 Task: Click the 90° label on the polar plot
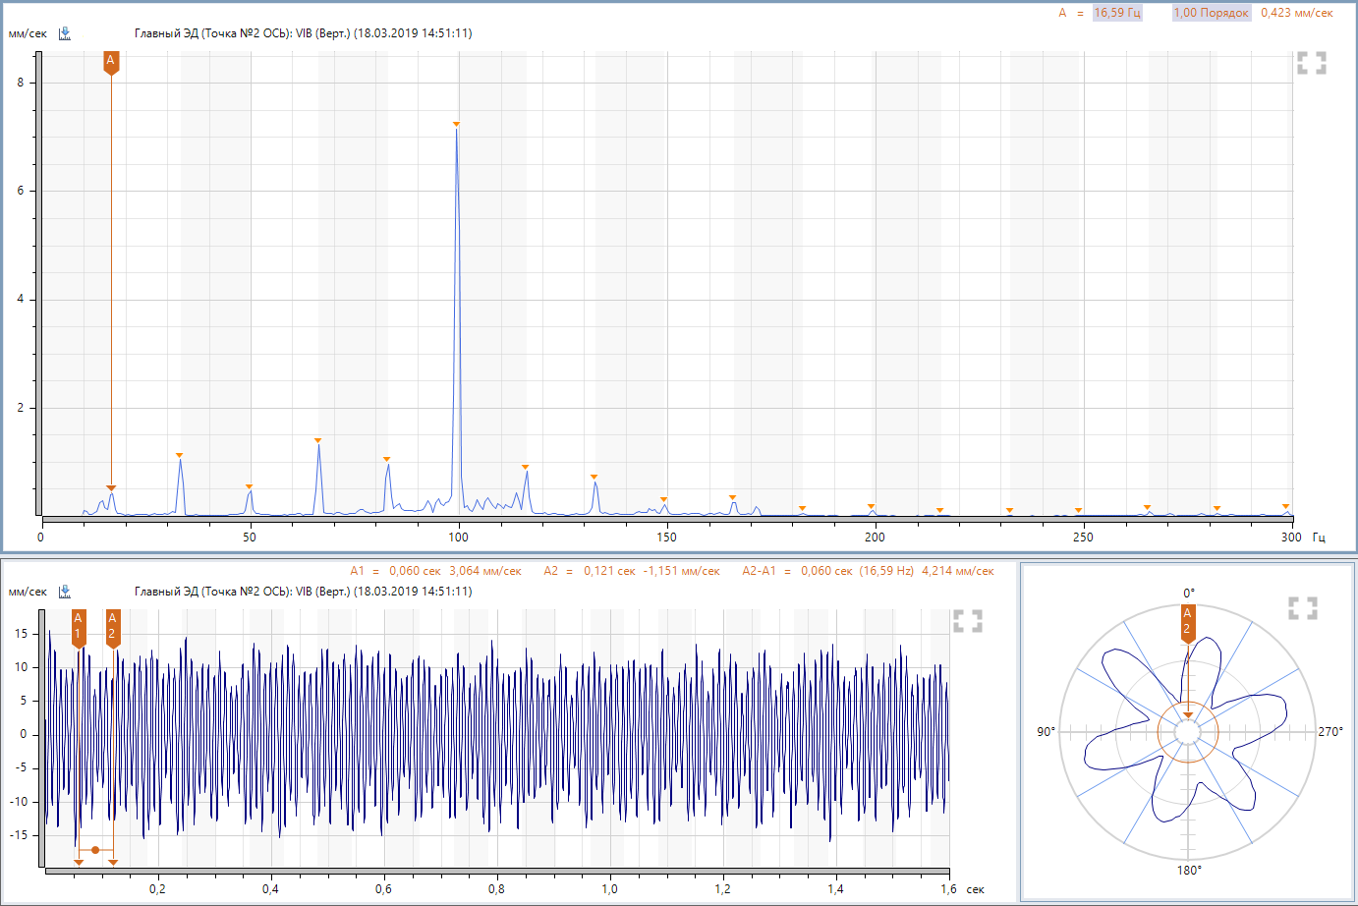[x=1047, y=732]
